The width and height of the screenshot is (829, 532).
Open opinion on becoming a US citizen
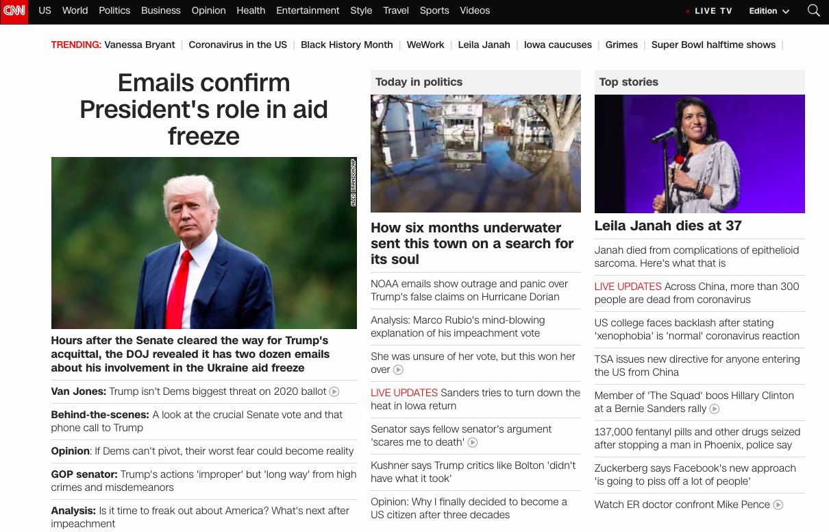click(x=469, y=508)
